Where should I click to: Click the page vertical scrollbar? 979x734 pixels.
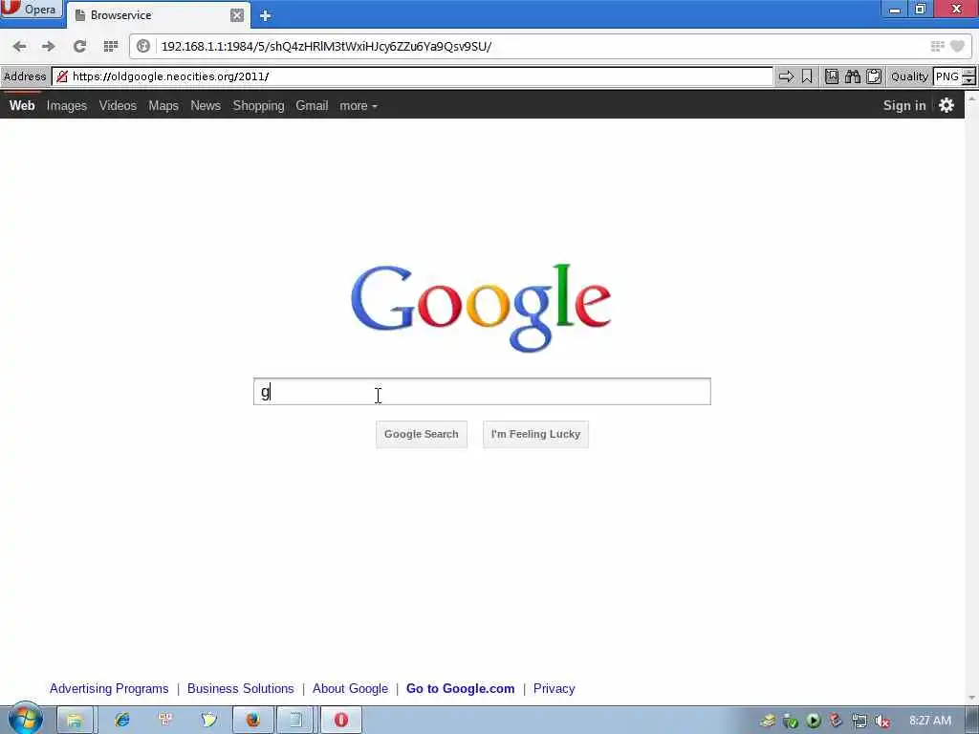click(x=972, y=399)
